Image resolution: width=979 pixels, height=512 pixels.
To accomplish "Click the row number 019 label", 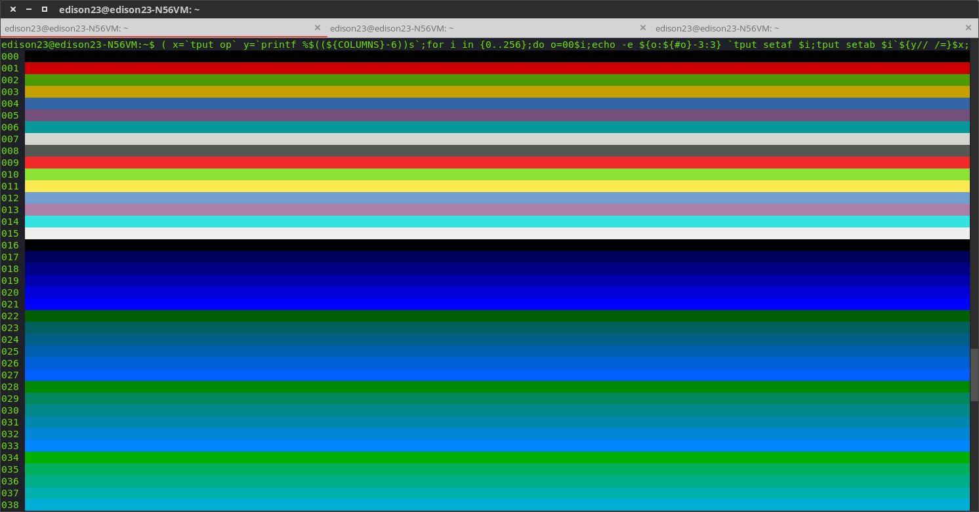I will pos(10,281).
